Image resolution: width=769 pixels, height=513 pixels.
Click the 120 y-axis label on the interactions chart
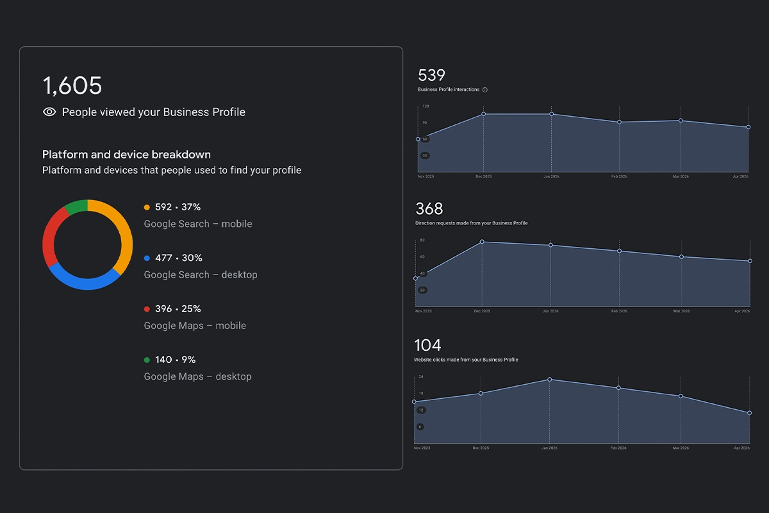(426, 106)
